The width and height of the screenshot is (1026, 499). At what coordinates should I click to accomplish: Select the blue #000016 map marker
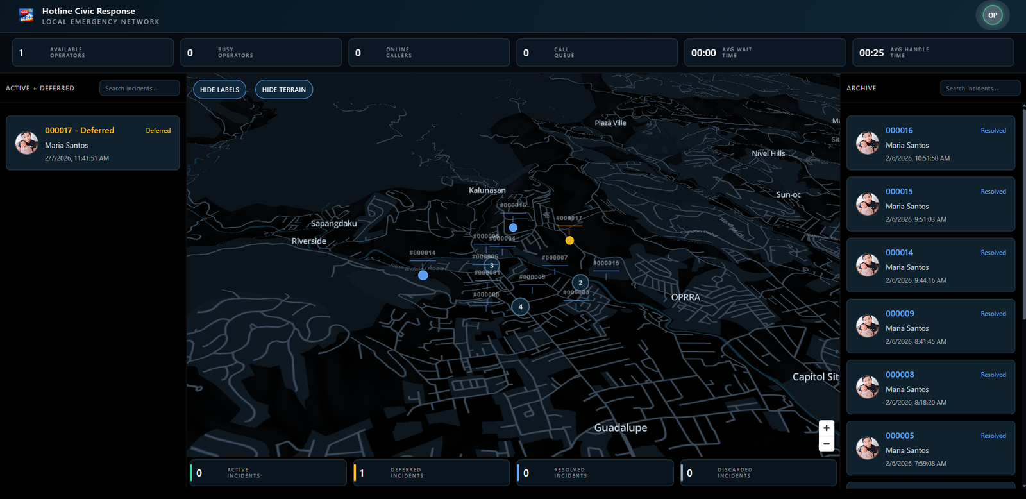[x=513, y=228]
